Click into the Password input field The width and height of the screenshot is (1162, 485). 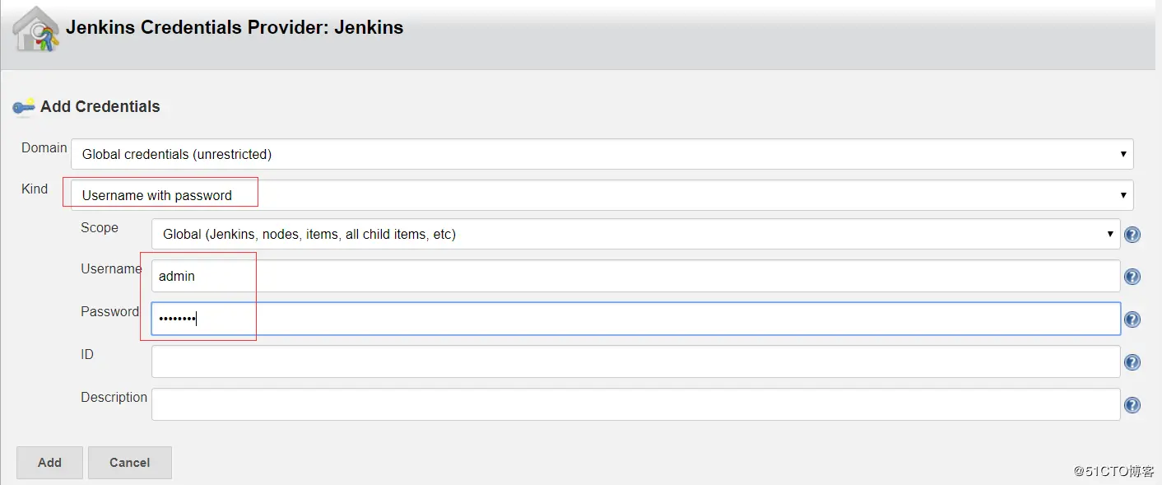coord(635,319)
